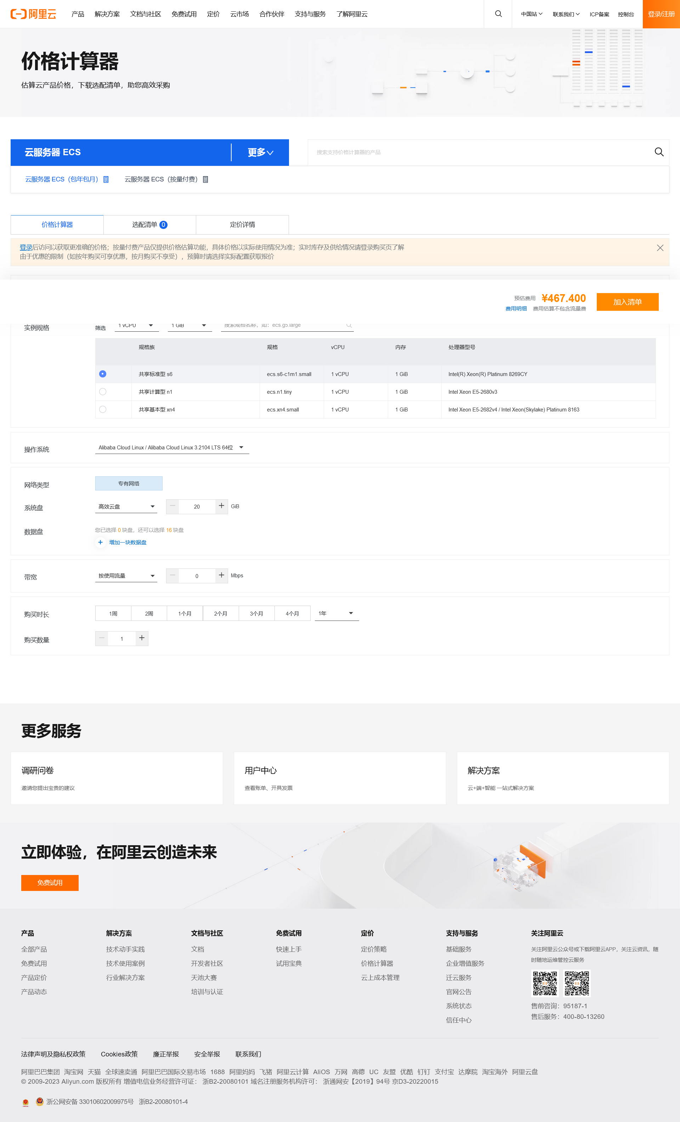Select 共享计算型 n1 instance radio button

pyautogui.click(x=102, y=392)
